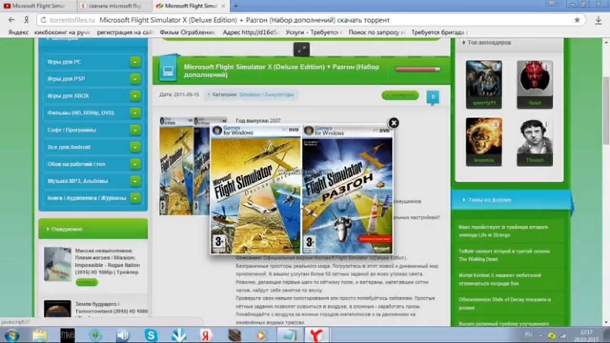Switch to the 'скачать microsoft flight' tab
Image resolution: width=610 pixels, height=343 pixels.
click(114, 6)
